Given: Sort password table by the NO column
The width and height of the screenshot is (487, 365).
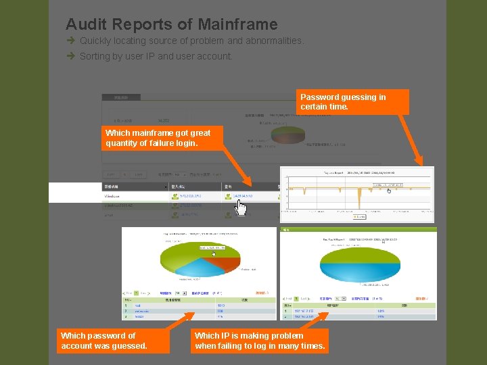Looking at the screenshot, I should pyautogui.click(x=128, y=300).
